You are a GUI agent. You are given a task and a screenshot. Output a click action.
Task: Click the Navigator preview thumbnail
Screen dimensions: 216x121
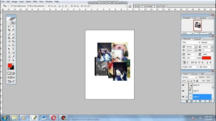click(x=197, y=26)
